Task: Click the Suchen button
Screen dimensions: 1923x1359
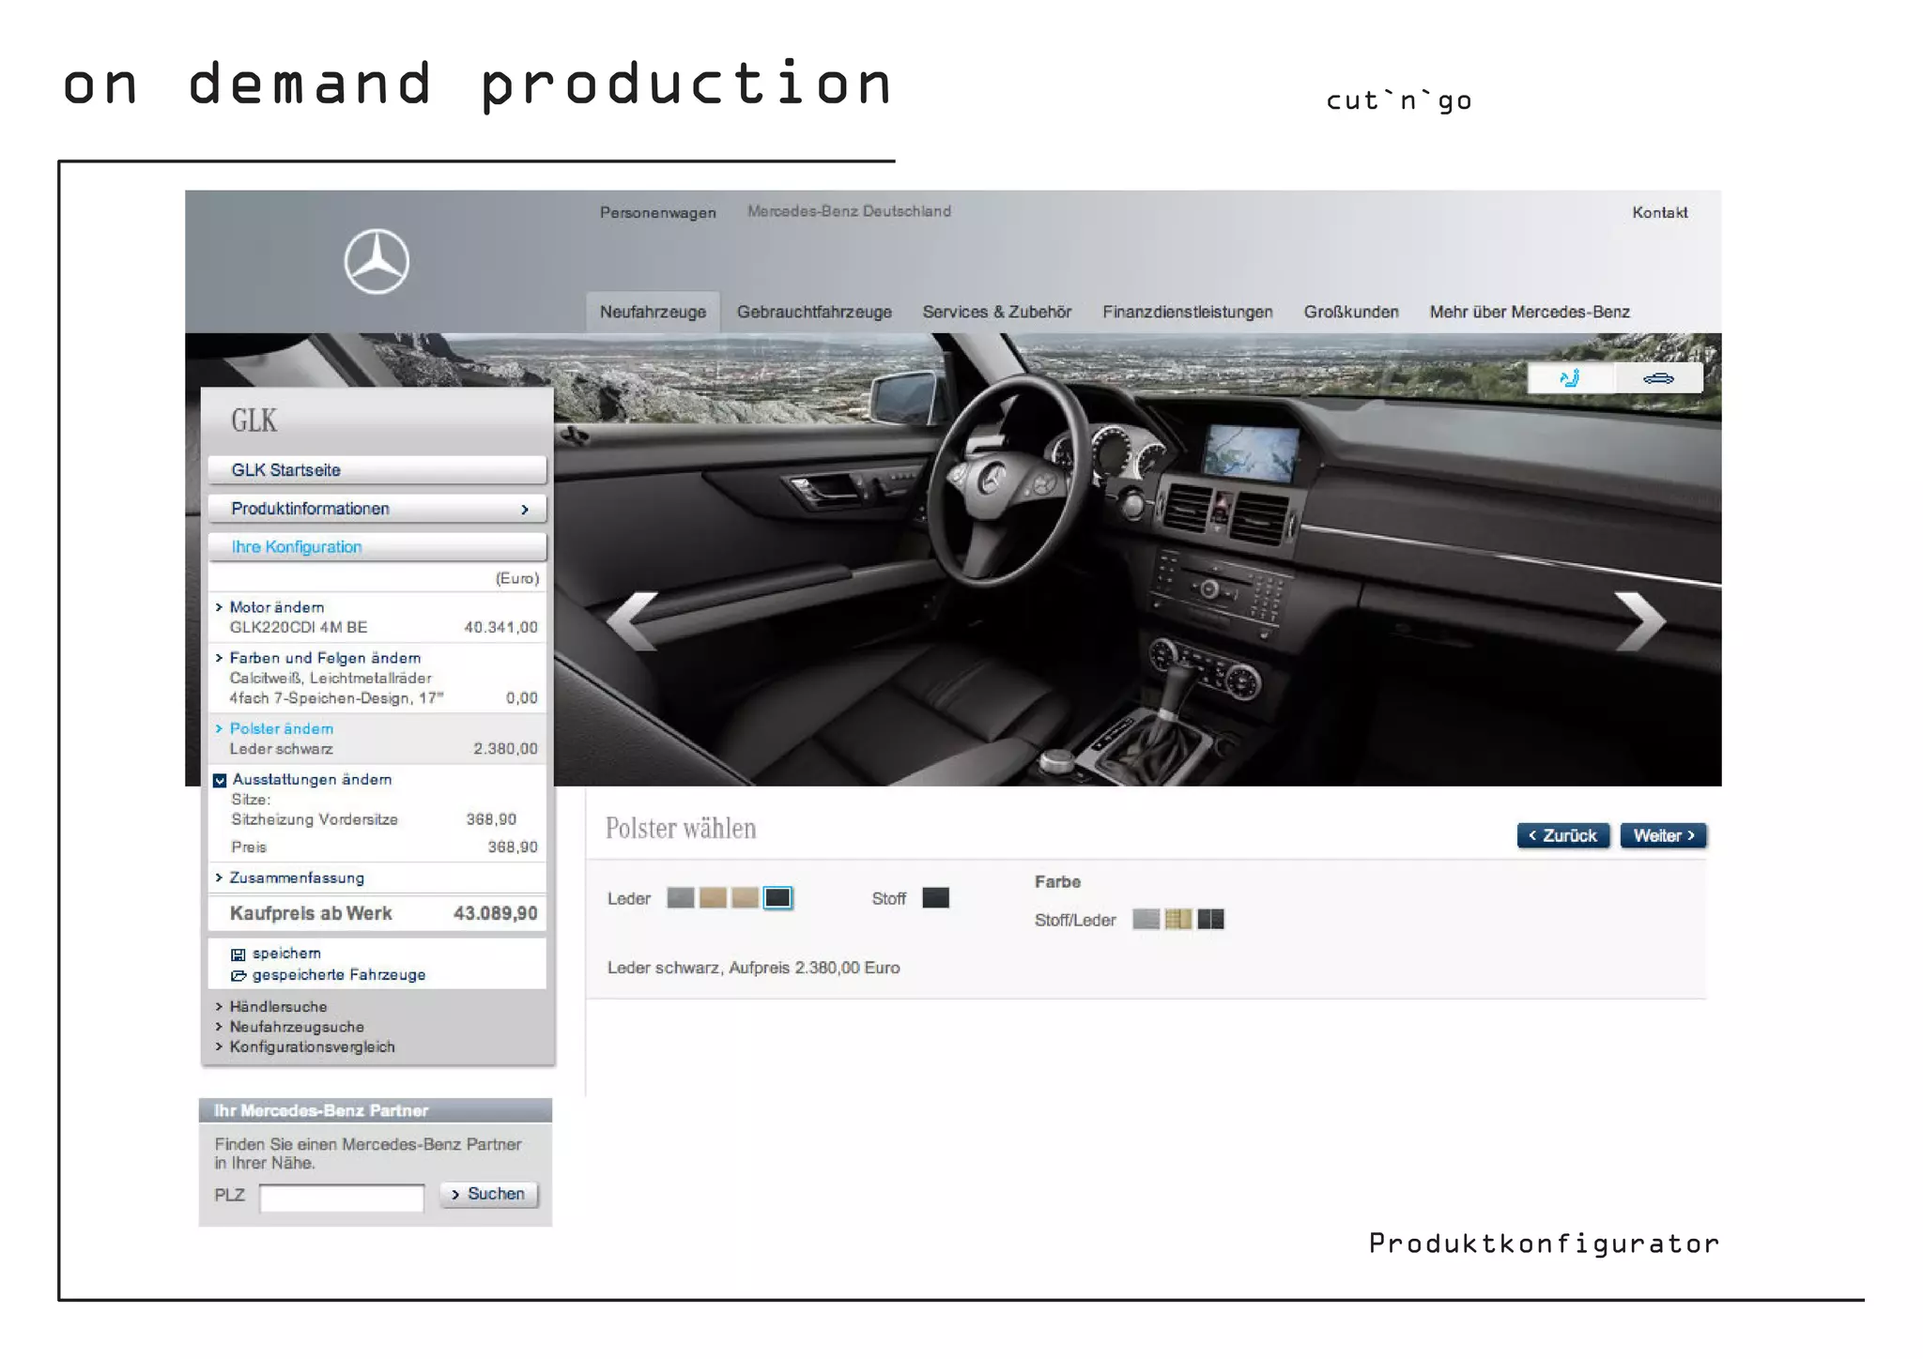Action: pos(488,1194)
